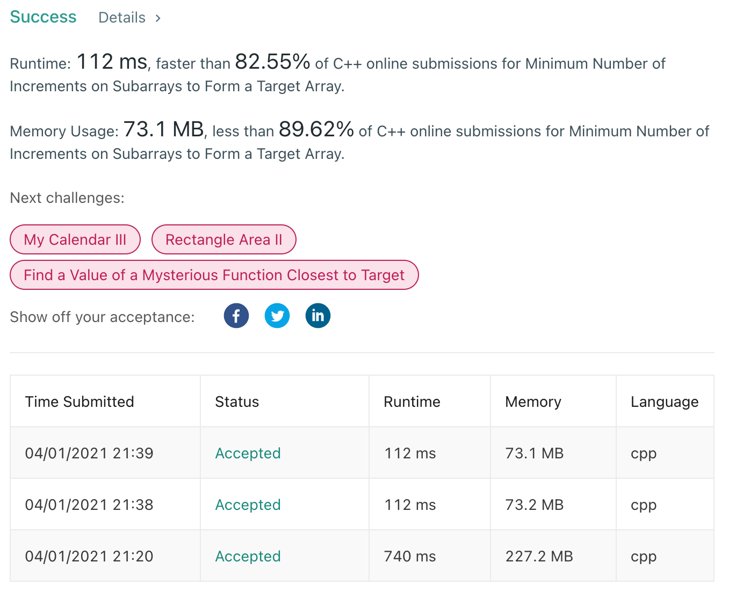This screenshot has height=599, width=736.
Task: Select the 740 ms runtime cell
Action: pos(410,556)
